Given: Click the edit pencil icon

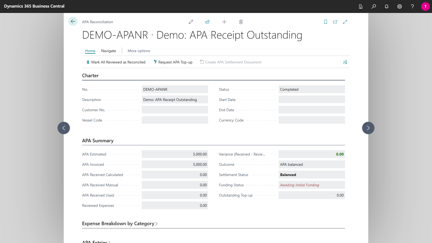Looking at the screenshot, I should (191, 22).
